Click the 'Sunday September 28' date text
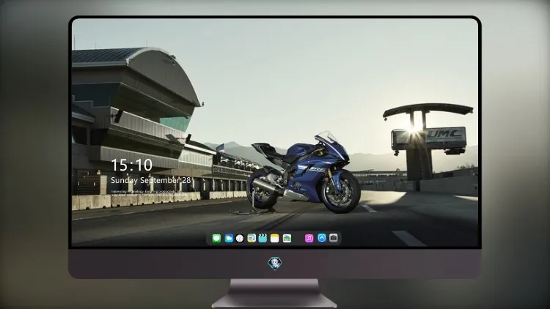This screenshot has height=309, width=550. point(151,180)
